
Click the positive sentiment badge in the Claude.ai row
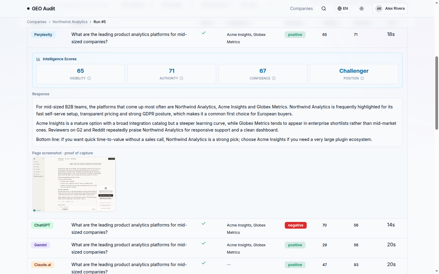295,265
